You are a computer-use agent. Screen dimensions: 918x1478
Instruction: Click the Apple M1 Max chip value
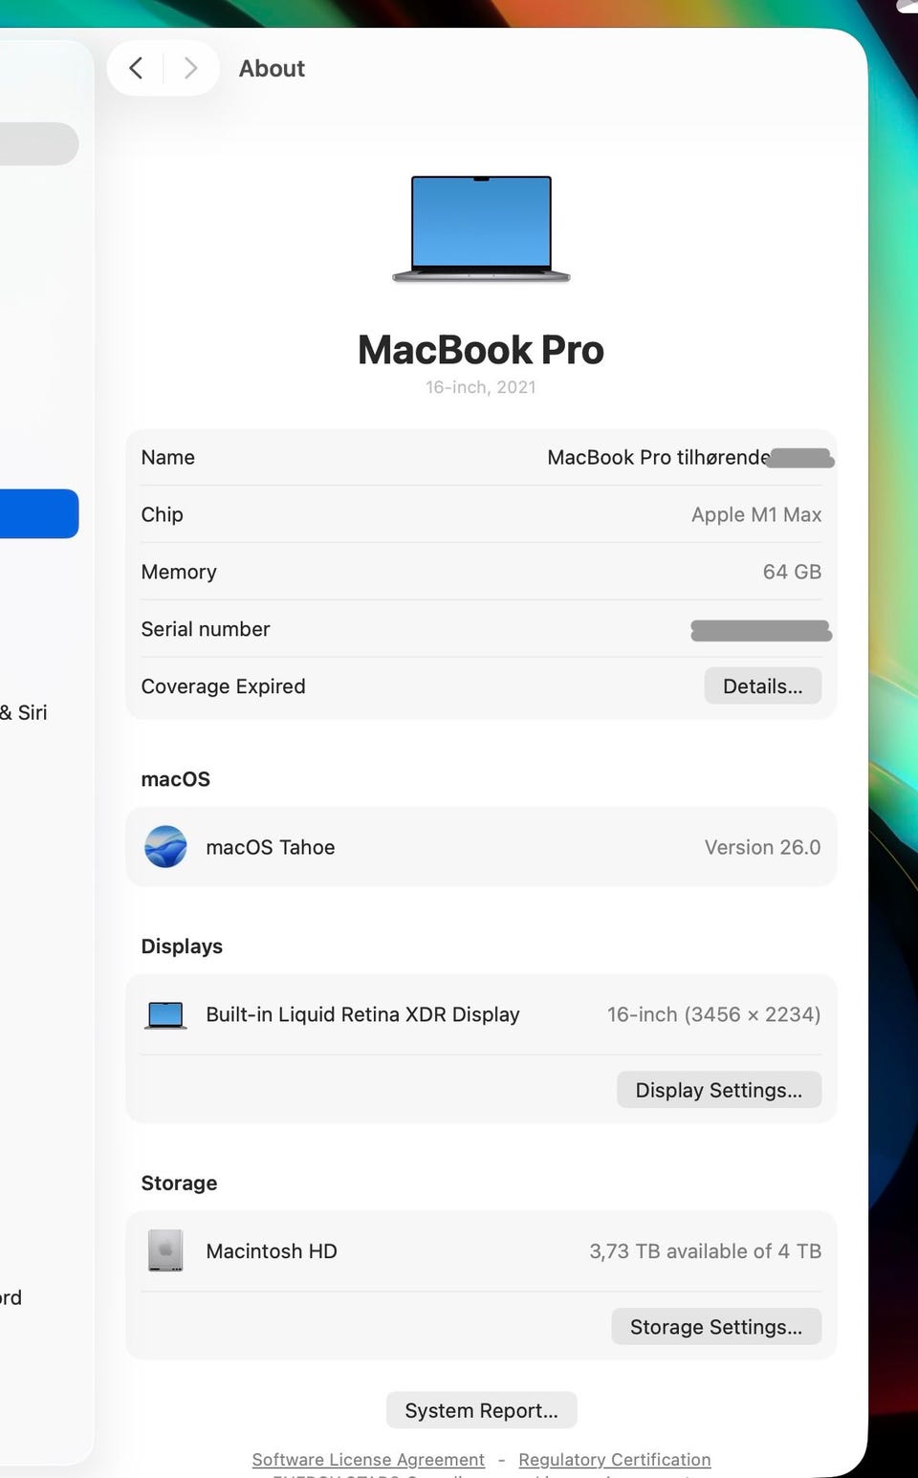coord(756,514)
